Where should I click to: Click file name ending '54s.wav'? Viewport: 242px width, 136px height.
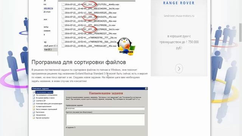point(91,34)
